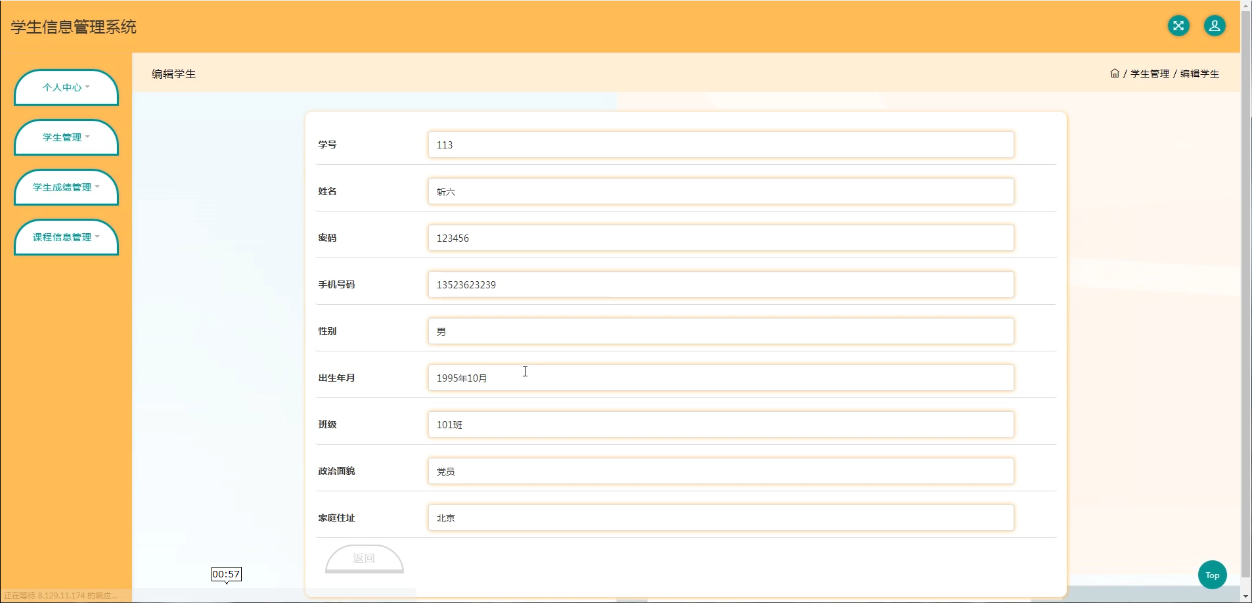Image resolution: width=1252 pixels, height=603 pixels.
Task: Expand the 个人中心 sidebar menu
Action: (66, 87)
